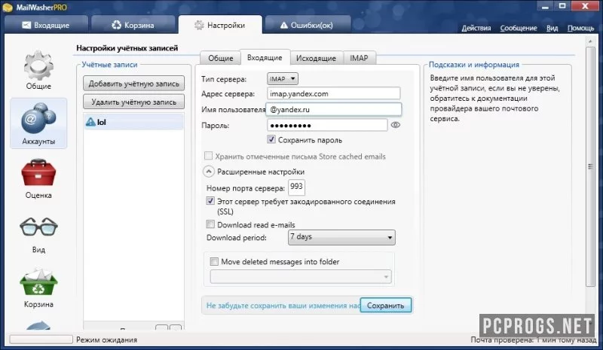Open the Вид glasses section
603x350 pixels.
[38, 235]
